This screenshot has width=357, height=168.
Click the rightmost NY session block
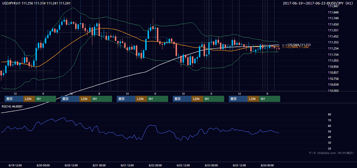tap(269, 99)
